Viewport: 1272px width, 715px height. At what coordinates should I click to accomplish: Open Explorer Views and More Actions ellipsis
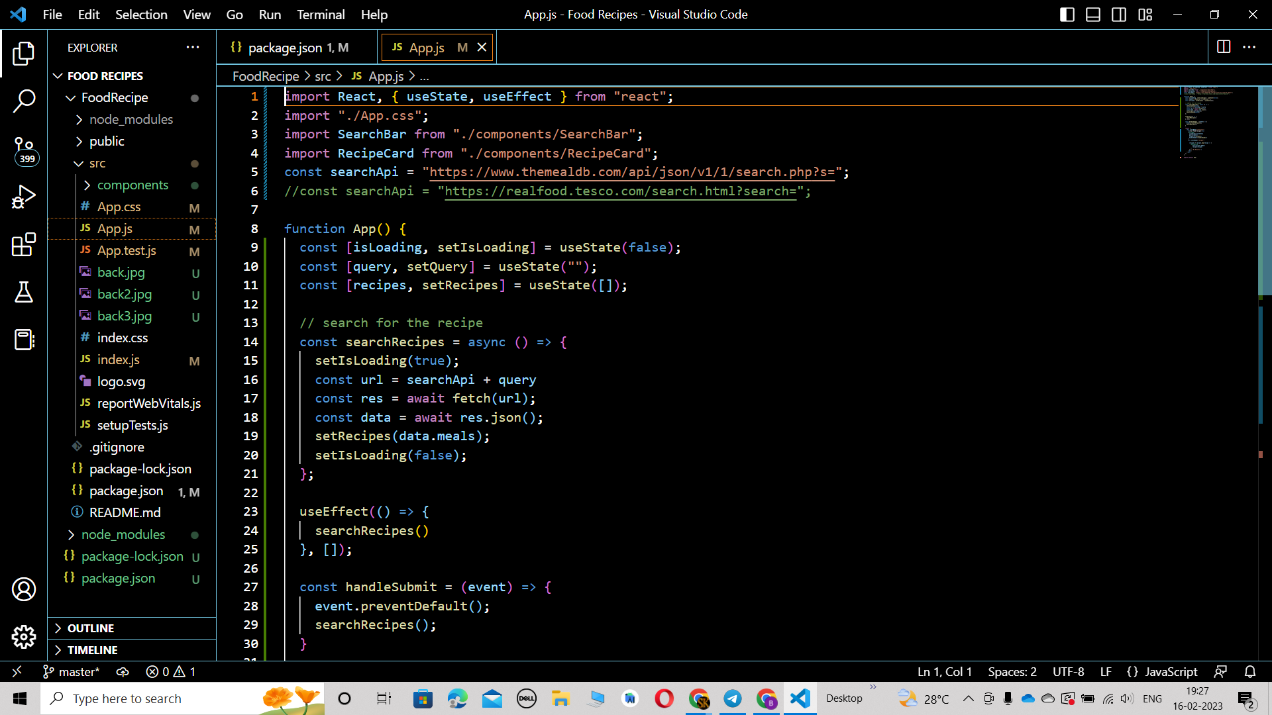[x=193, y=47]
